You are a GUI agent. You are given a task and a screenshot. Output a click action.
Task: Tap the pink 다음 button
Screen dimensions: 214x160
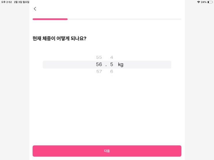coord(107,151)
